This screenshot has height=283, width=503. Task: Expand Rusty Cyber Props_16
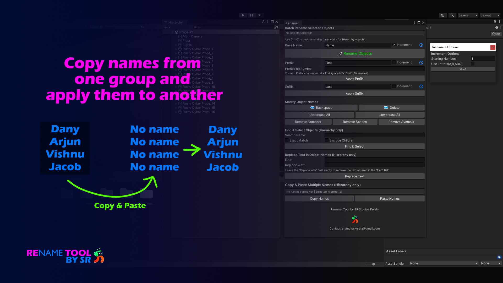[176, 112]
